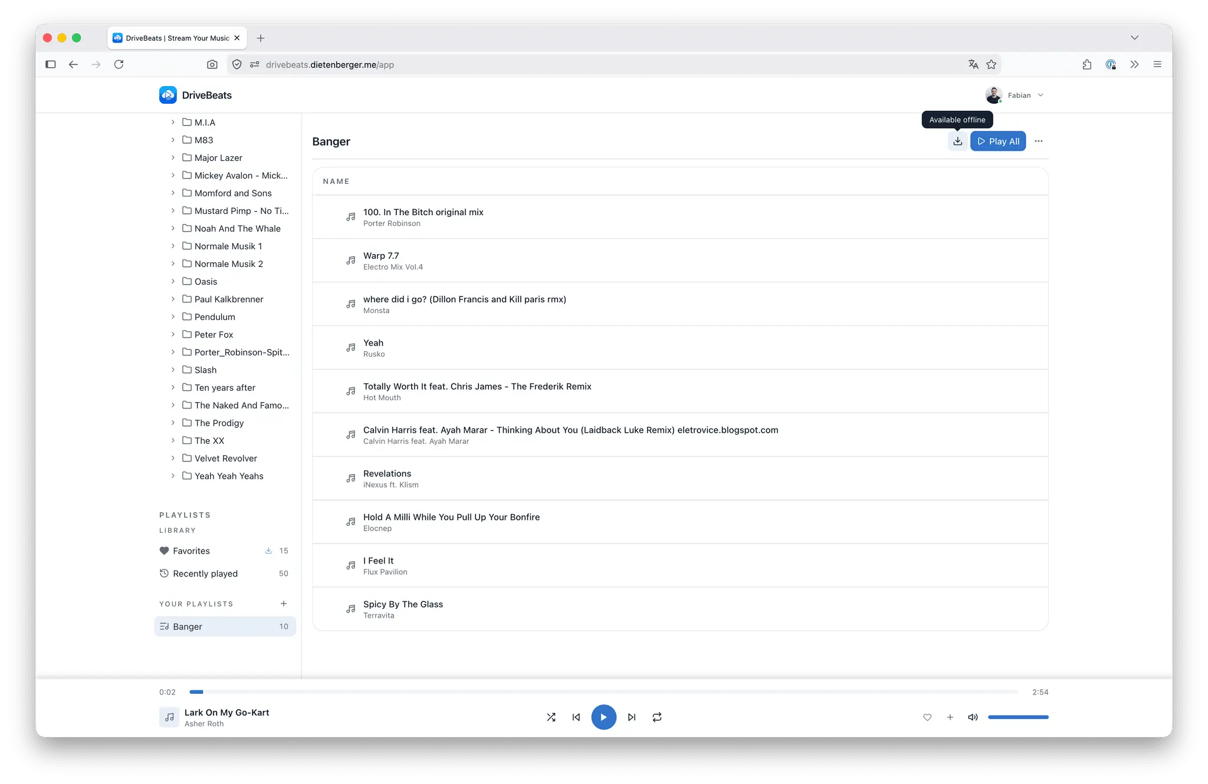Expand the M.I.A folder

point(173,122)
